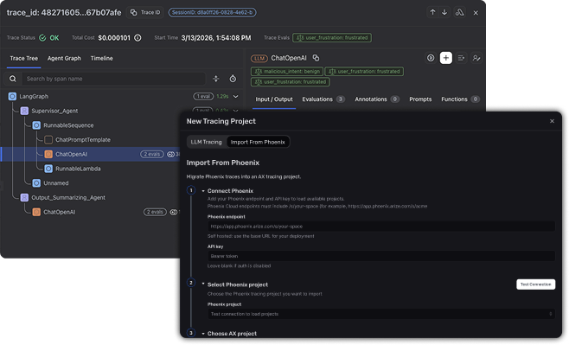Click the LangGraph chain span icon
Image resolution: width=569 pixels, height=345 pixels.
[12, 97]
